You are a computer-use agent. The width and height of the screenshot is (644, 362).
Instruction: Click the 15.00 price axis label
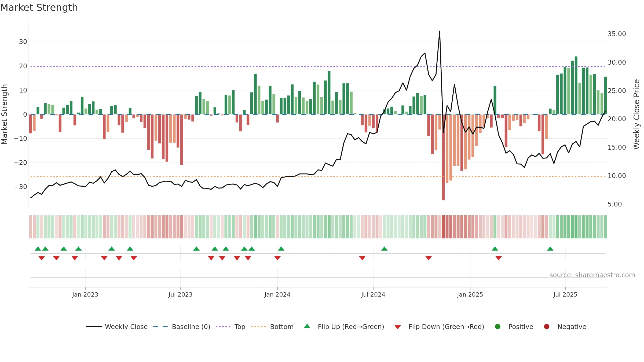coord(617,147)
